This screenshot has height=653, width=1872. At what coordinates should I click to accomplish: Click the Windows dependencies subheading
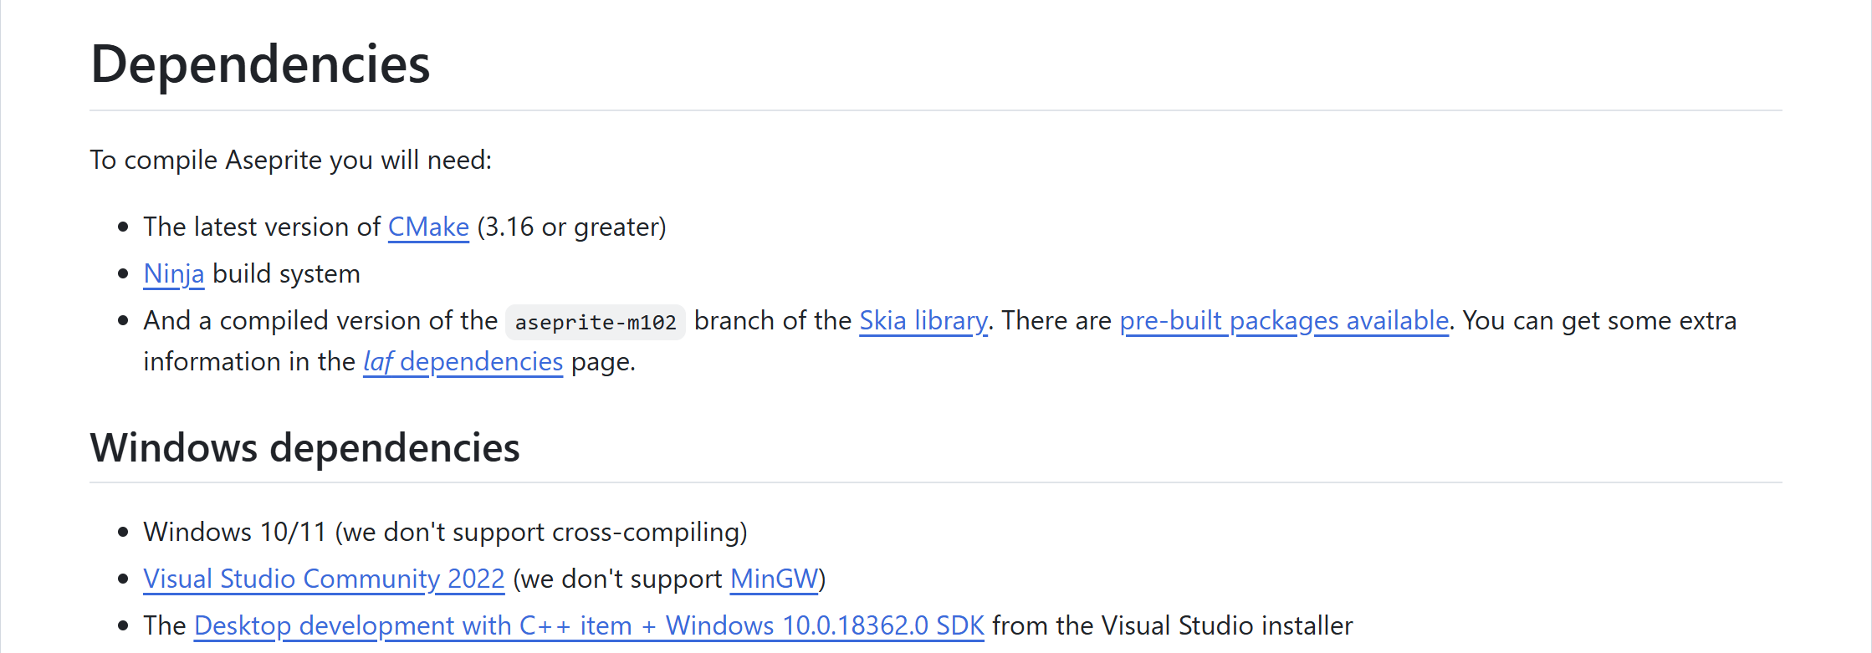pyautogui.click(x=304, y=448)
